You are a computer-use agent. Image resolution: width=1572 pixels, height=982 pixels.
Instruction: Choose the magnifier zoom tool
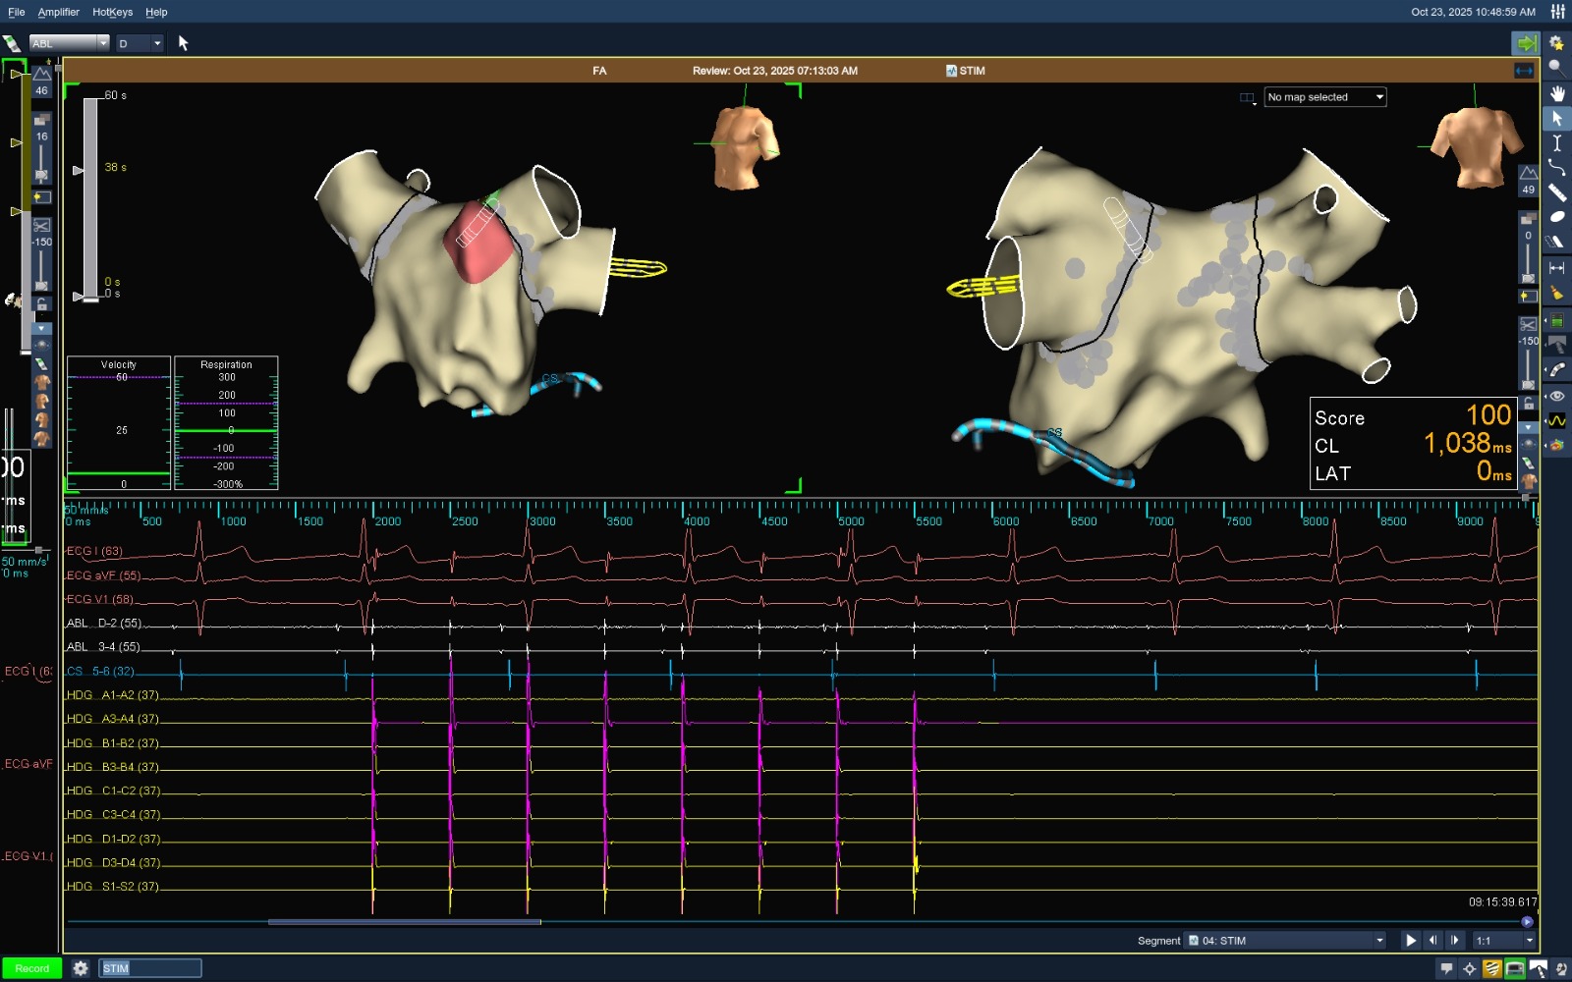coord(1556,68)
